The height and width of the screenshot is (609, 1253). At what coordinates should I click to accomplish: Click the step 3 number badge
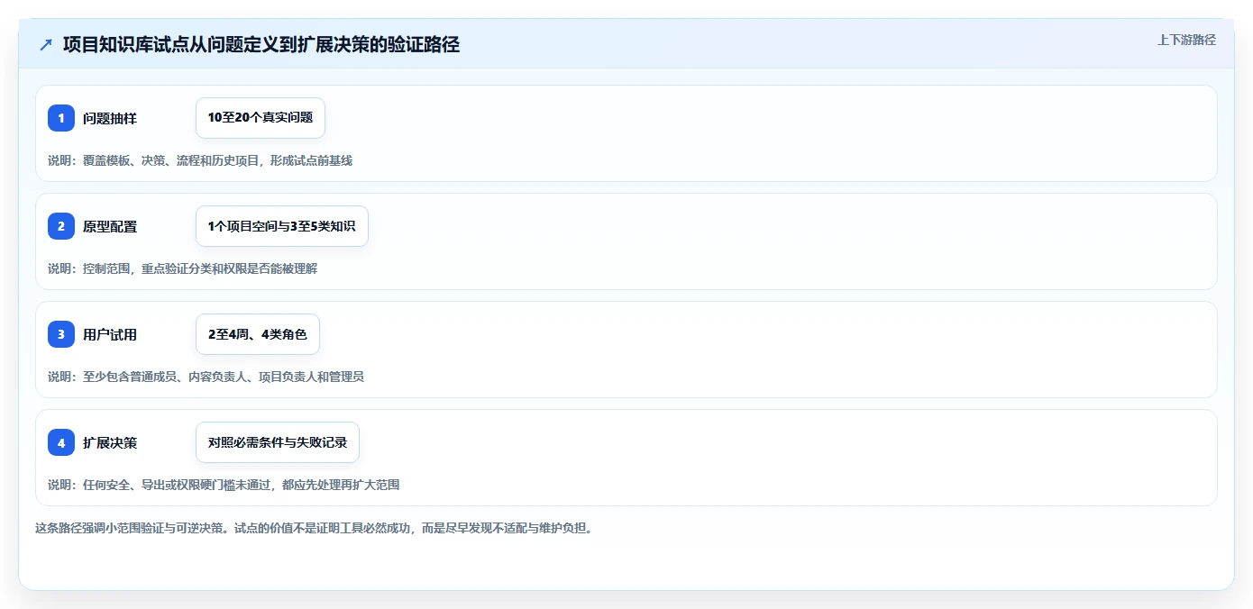[x=61, y=334]
